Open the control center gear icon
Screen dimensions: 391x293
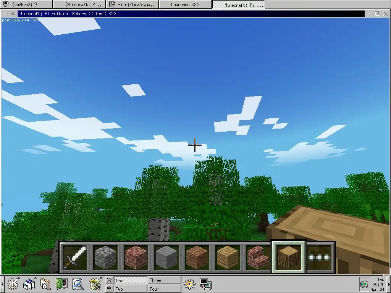pos(189,284)
